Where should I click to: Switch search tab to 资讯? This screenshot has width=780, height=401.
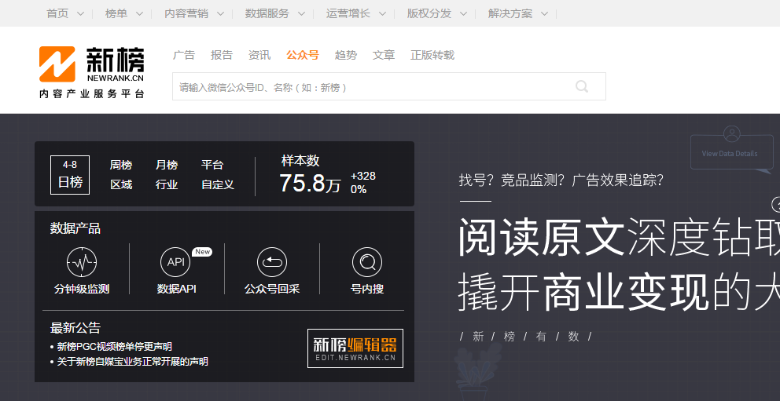click(x=259, y=55)
